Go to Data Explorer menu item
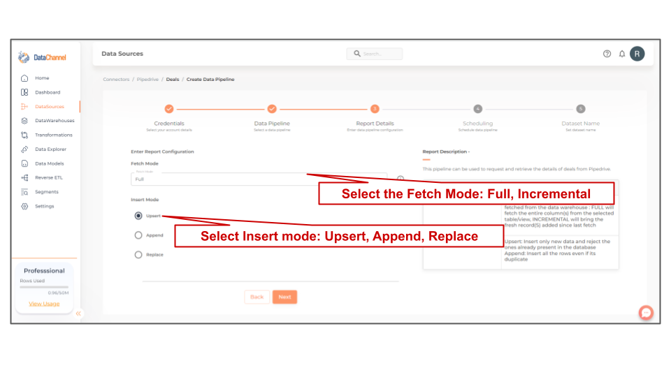The image size is (671, 377). 50,149
